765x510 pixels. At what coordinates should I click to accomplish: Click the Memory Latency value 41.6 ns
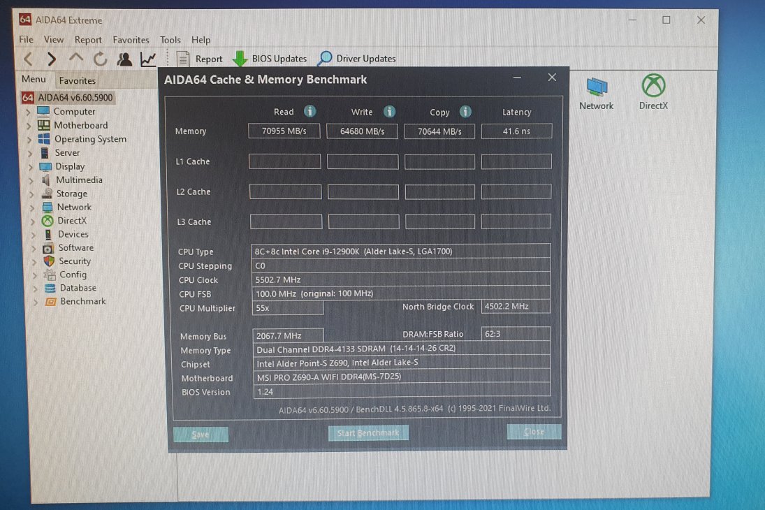click(x=516, y=131)
